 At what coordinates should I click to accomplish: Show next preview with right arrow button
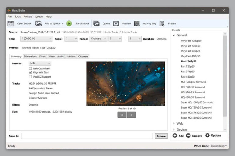pos(132,115)
